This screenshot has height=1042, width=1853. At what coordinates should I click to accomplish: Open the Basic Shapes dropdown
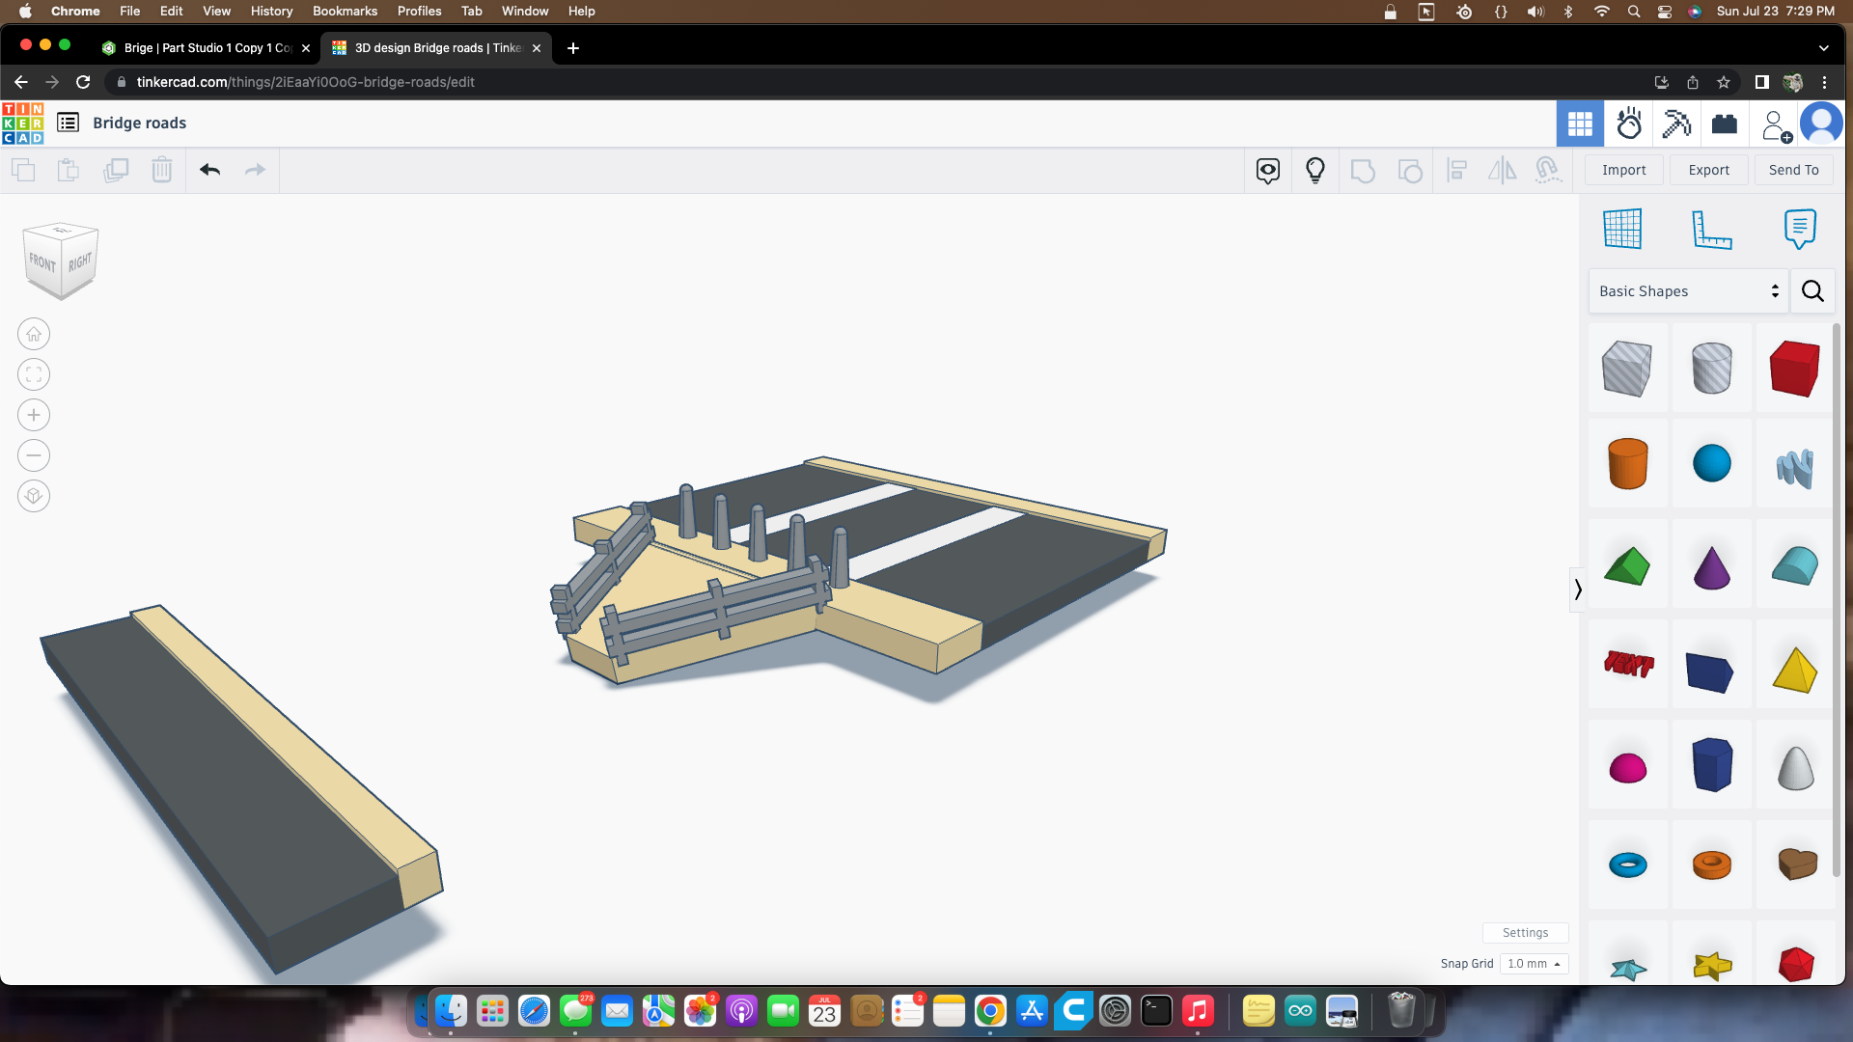[1688, 291]
